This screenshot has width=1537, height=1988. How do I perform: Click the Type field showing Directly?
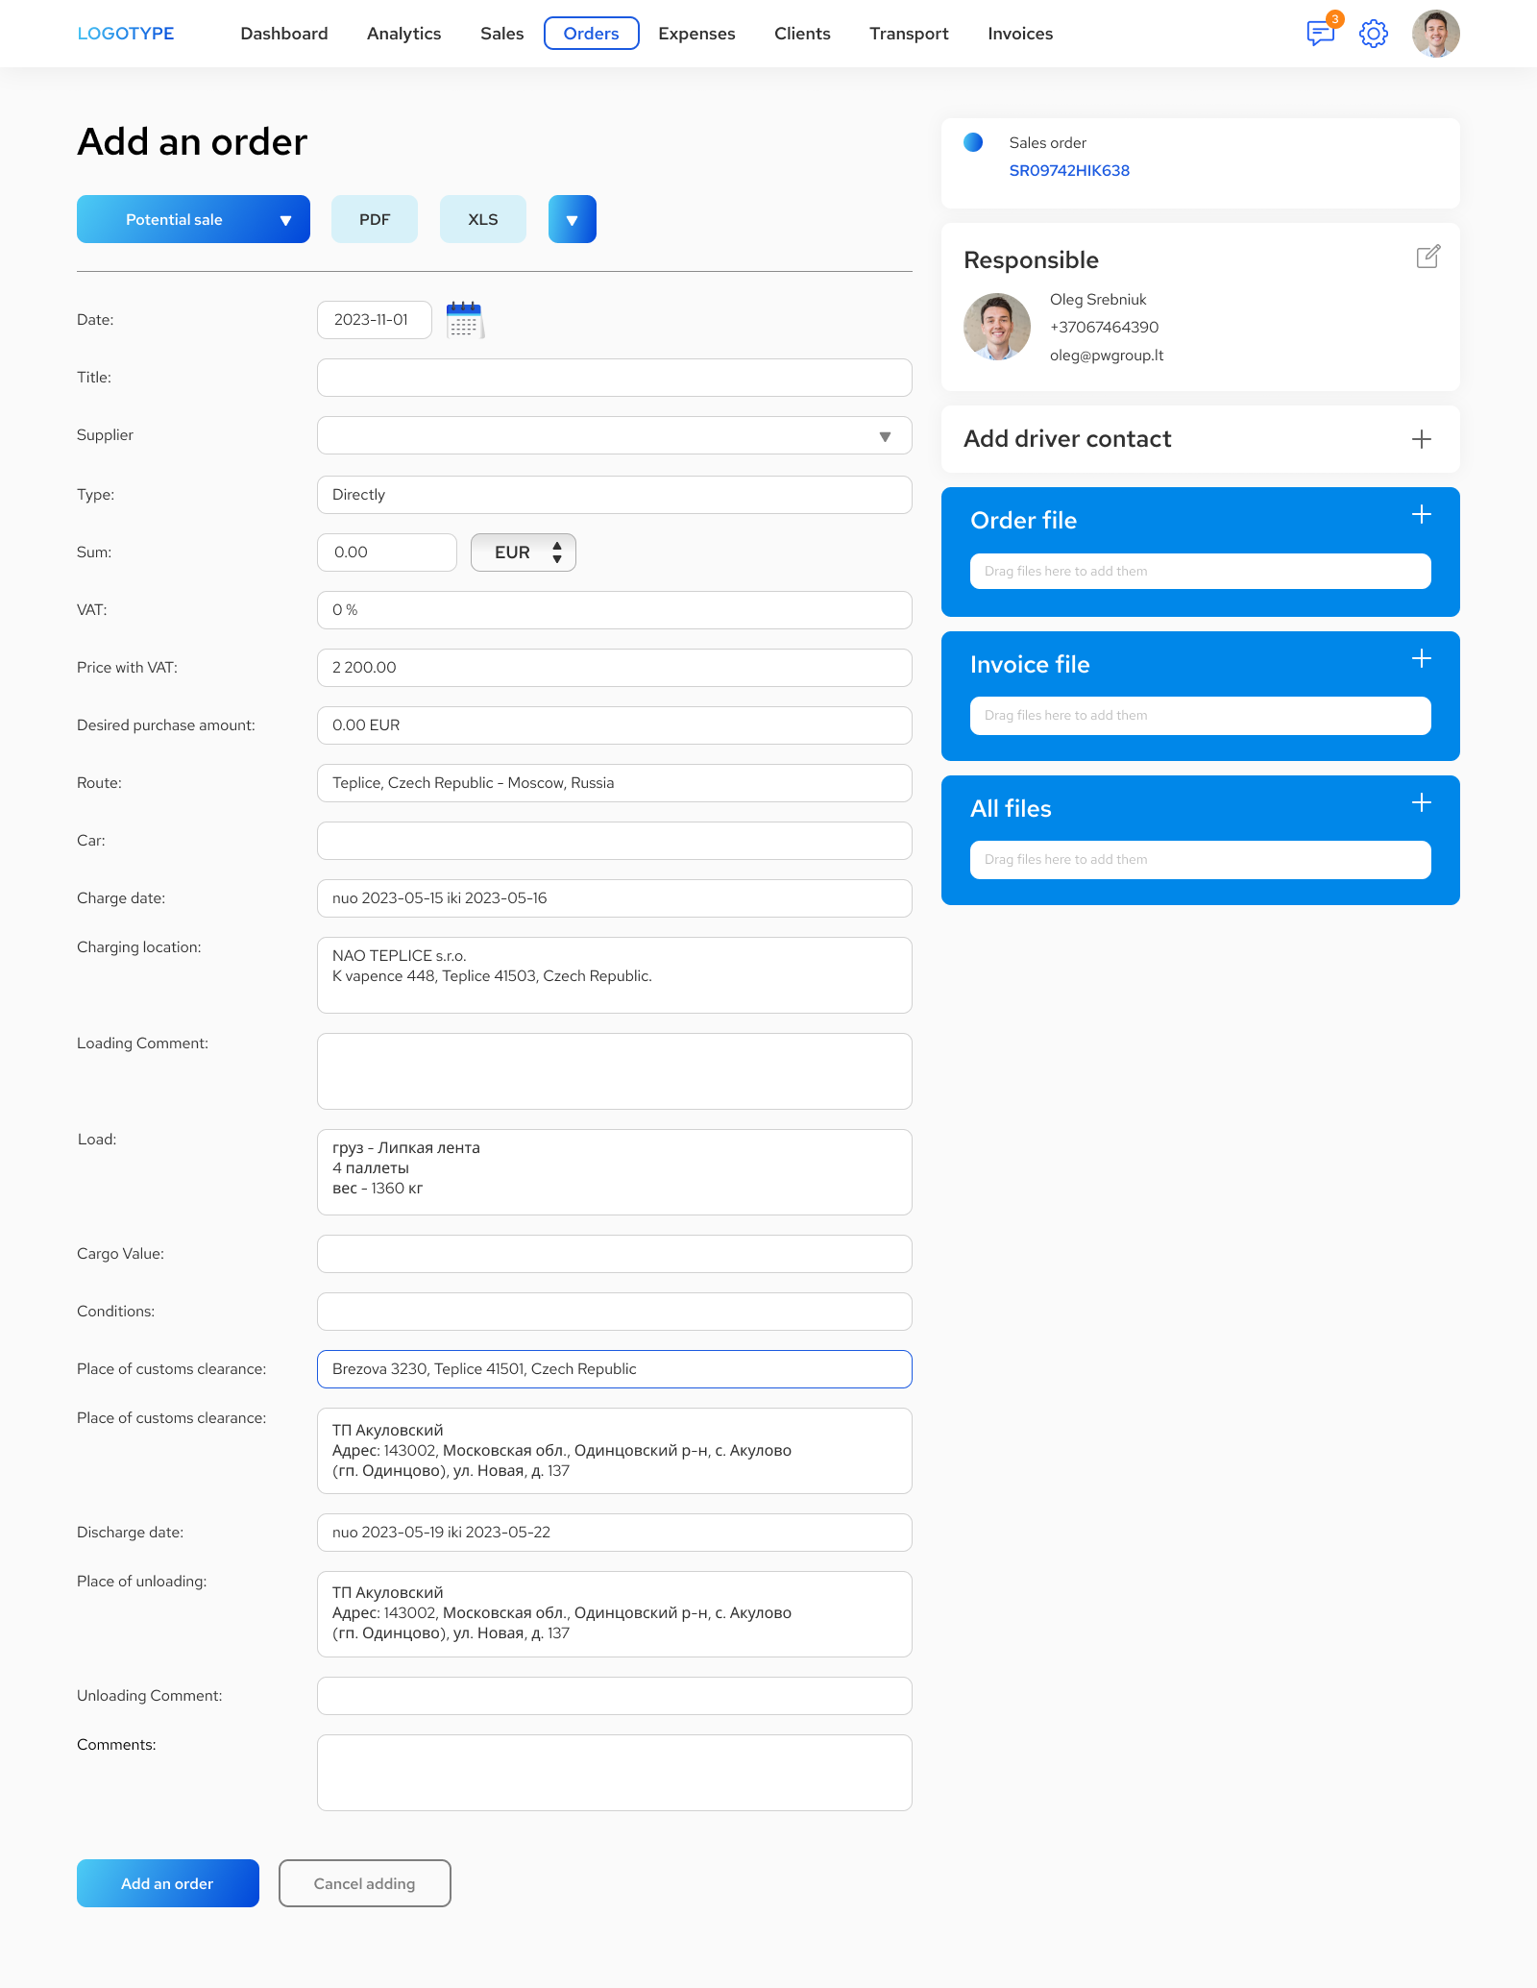(x=615, y=495)
